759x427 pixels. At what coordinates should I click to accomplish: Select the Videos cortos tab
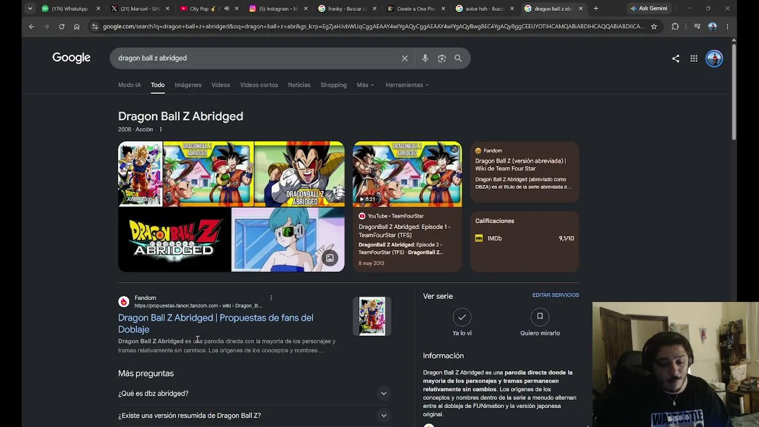259,85
